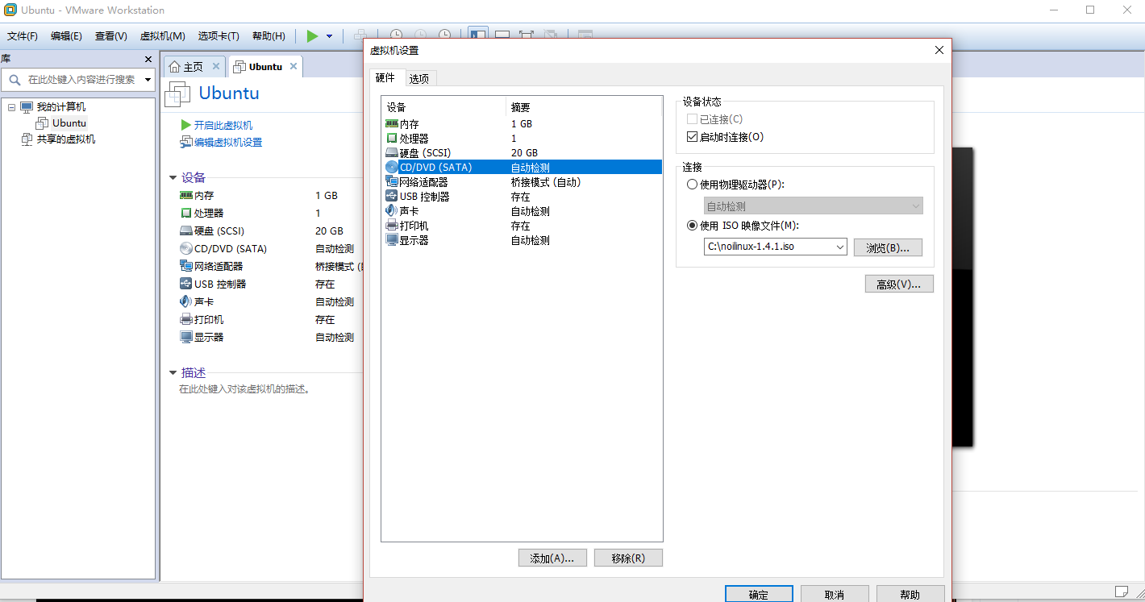Select 打印机 printer icon in settings dialog
Image resolution: width=1145 pixels, height=602 pixels.
(392, 226)
